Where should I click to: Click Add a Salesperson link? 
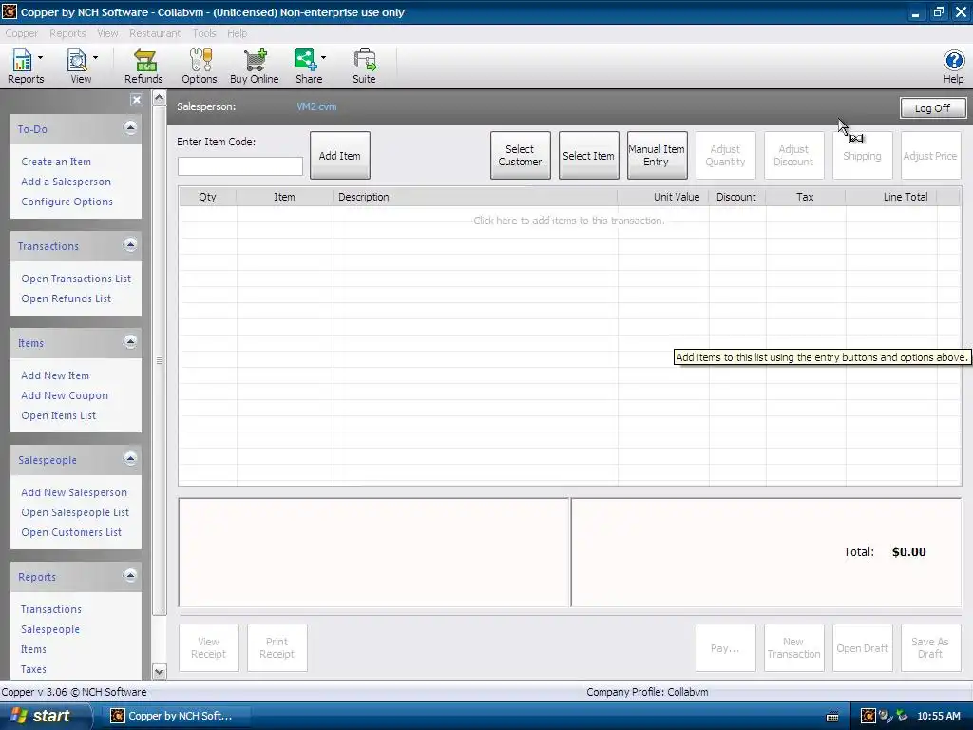coord(66,182)
